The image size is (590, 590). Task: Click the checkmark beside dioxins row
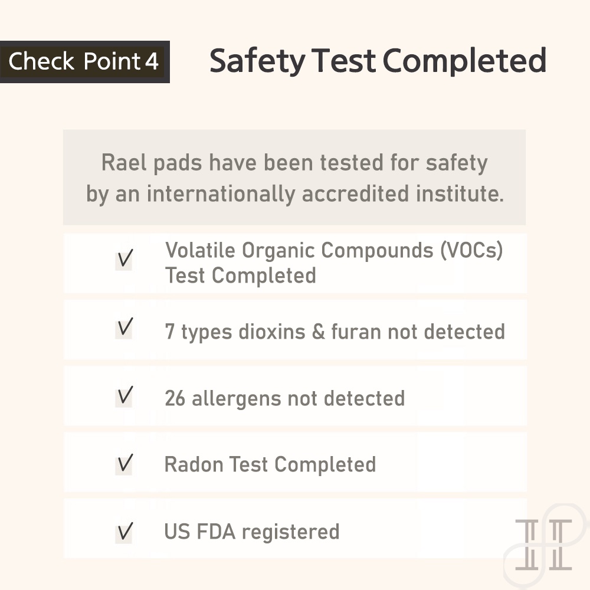click(125, 327)
